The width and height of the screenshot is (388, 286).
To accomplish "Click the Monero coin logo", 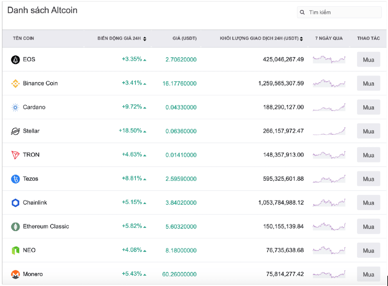I will [x=15, y=274].
